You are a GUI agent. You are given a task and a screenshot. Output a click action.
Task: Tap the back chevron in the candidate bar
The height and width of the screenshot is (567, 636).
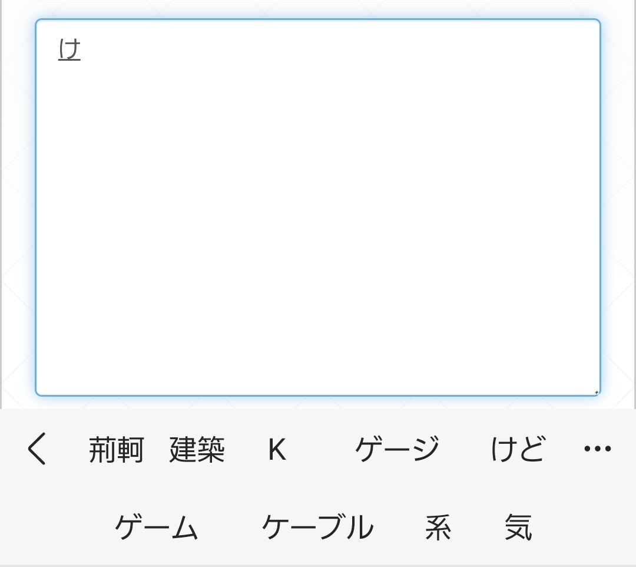[x=37, y=449]
